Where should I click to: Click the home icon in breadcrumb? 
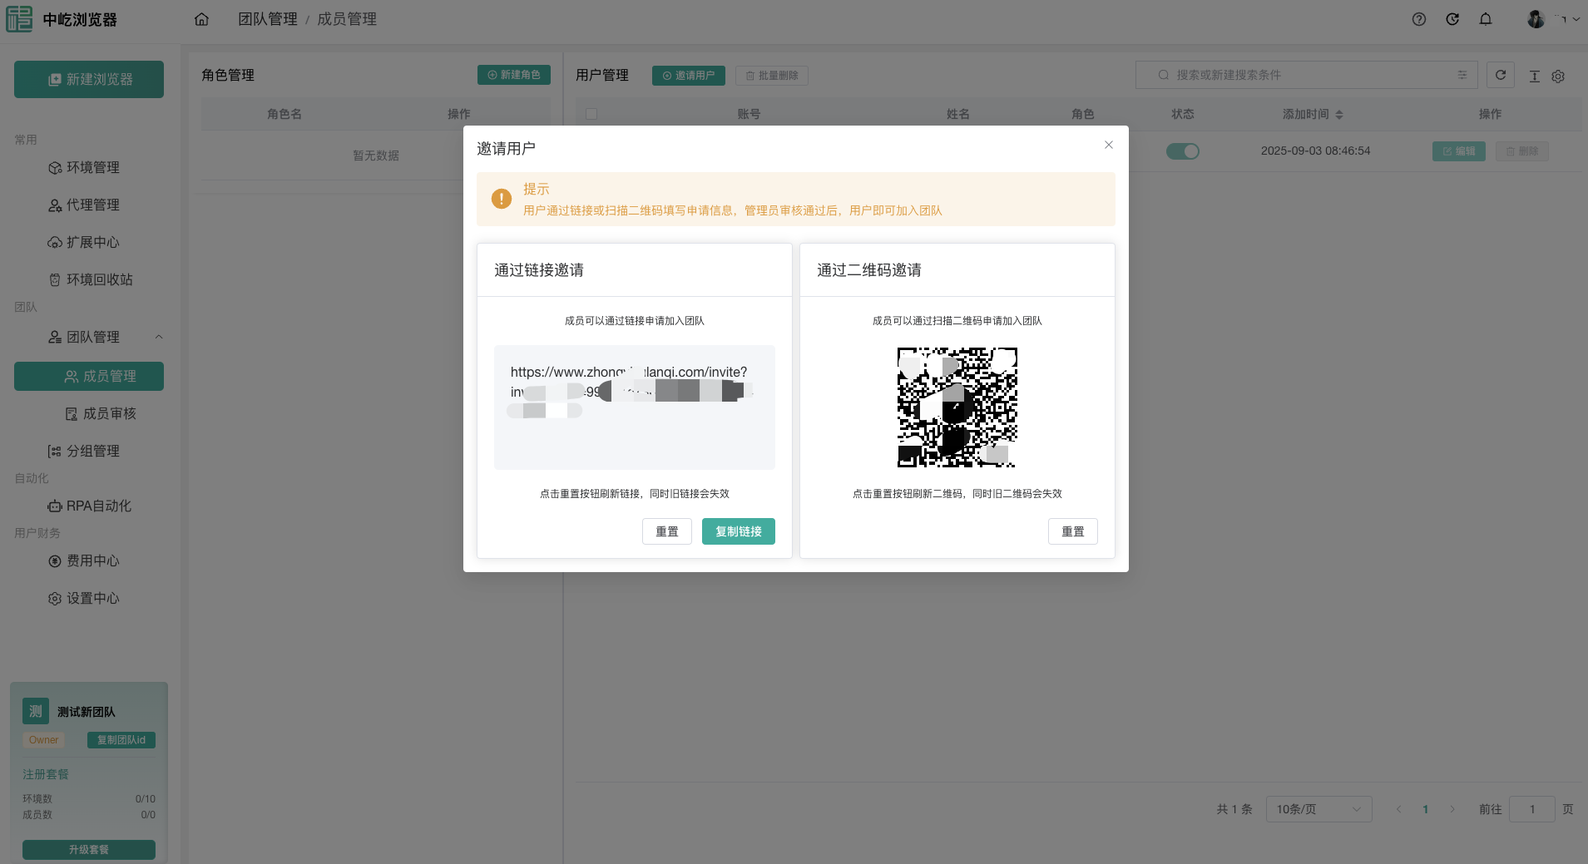pyautogui.click(x=201, y=19)
